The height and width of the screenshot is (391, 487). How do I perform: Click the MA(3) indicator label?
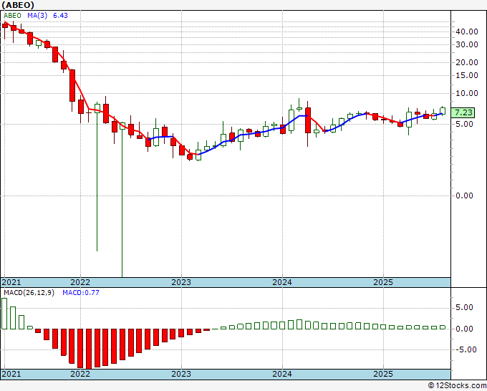[x=37, y=16]
